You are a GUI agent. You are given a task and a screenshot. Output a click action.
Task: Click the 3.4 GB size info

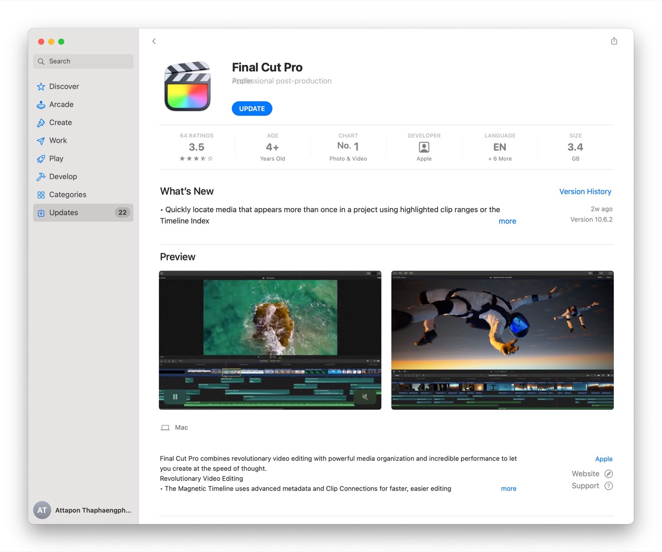[575, 147]
